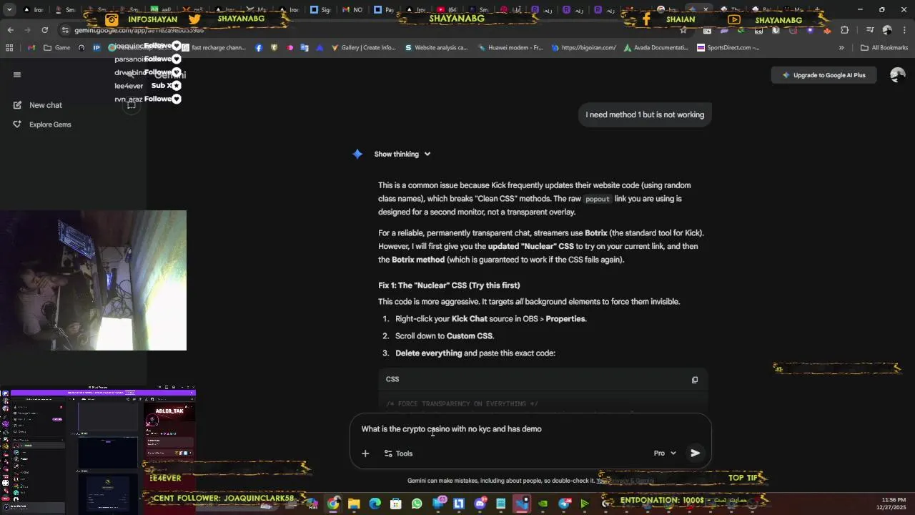Start a New chat in Gemini

coord(45,105)
